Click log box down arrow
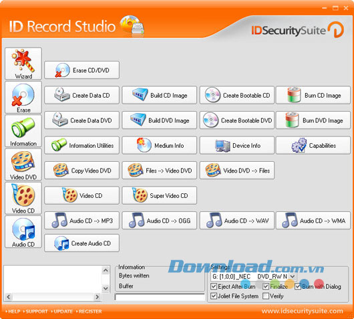Viewport: 354px width, 319px height. point(106,288)
